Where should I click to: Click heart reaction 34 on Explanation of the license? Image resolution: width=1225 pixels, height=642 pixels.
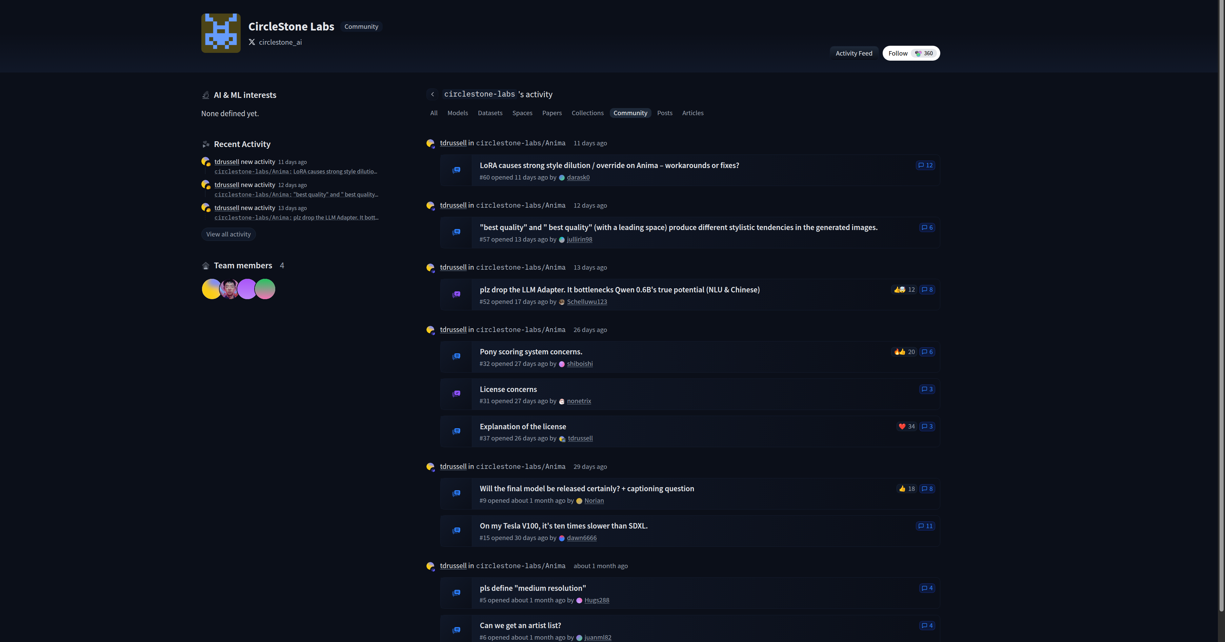point(906,426)
